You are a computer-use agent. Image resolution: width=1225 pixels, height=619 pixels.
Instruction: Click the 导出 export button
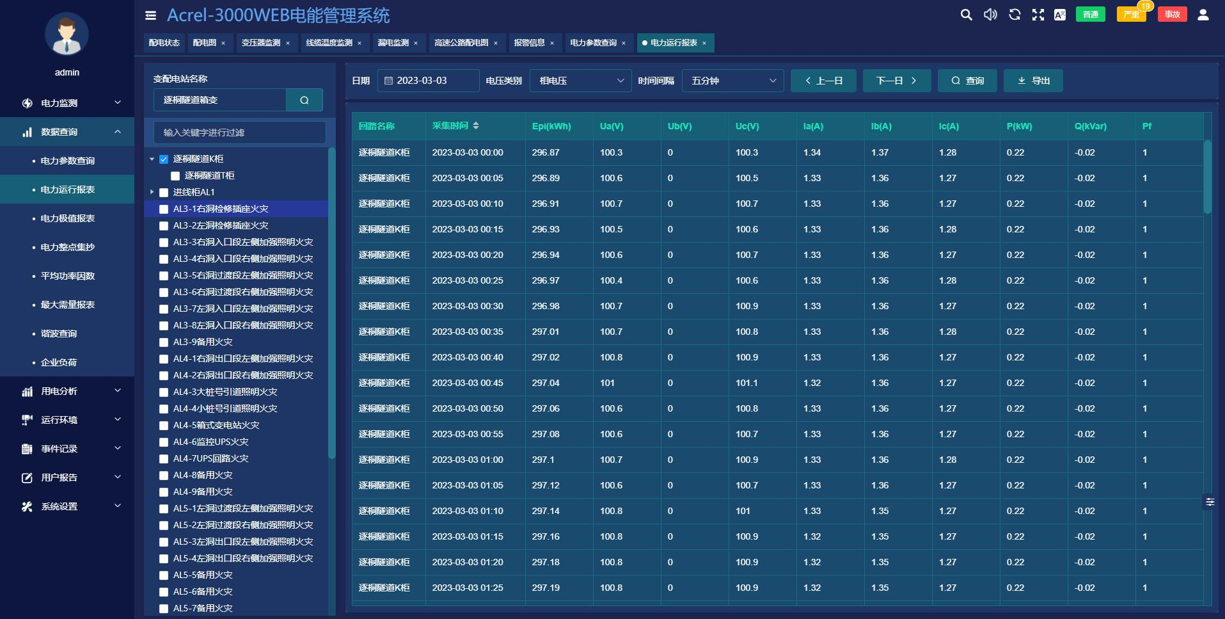(x=1033, y=81)
